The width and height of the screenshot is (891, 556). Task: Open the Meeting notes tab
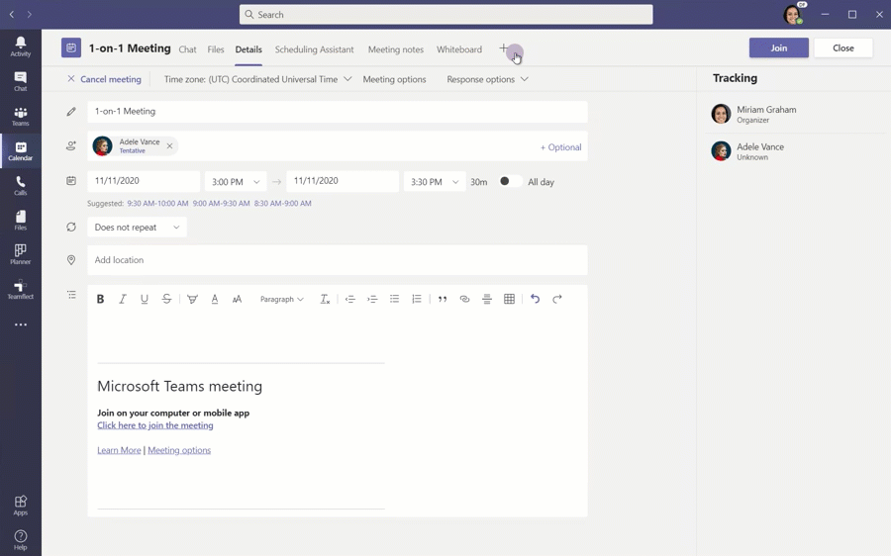point(396,49)
